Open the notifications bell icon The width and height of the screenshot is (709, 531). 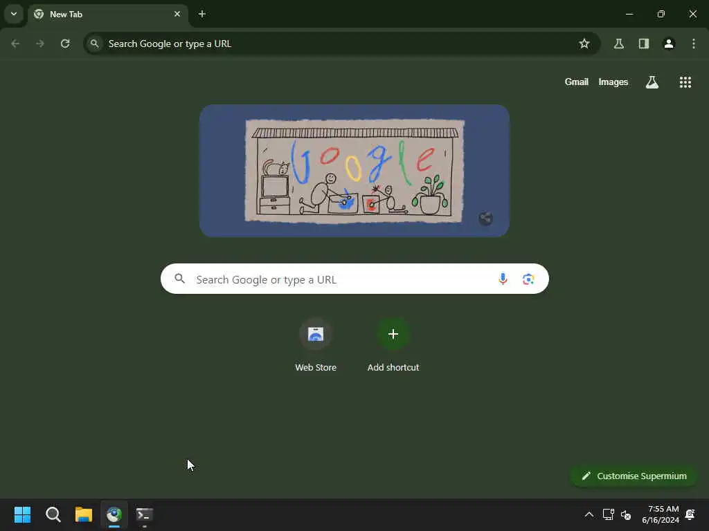pos(690,514)
